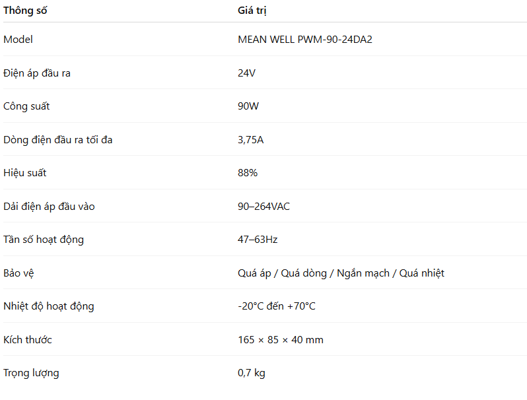This screenshot has width=527, height=400.
Task: Click the 'Tần số hoạt động' label
Action: tap(44, 240)
